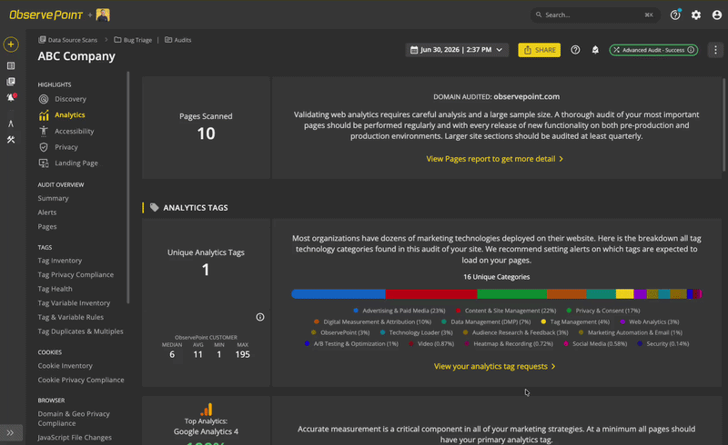Screen dimensions: 728x445
Task: Click the Google Analytics 4 logo icon
Action: 207,410
